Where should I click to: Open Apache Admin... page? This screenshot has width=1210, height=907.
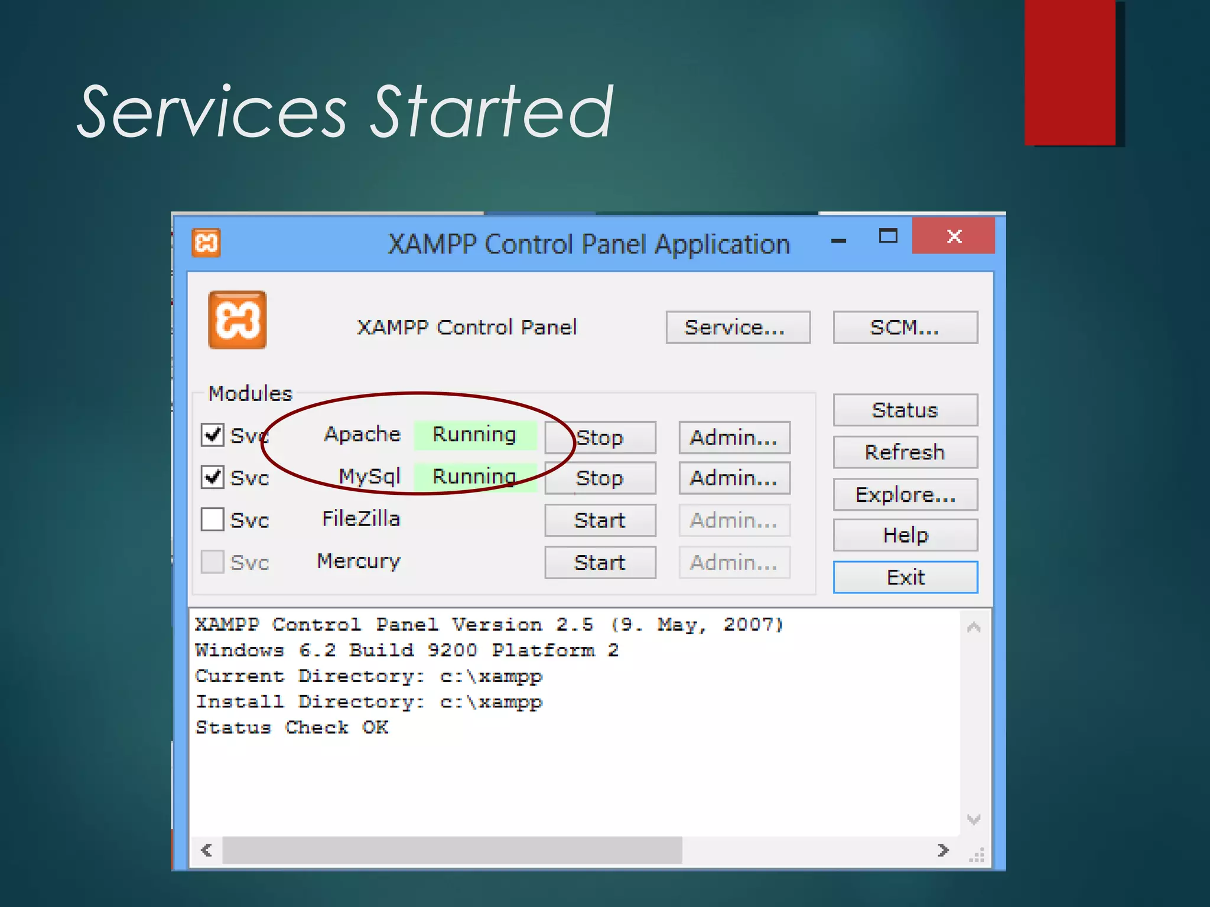pyautogui.click(x=734, y=438)
